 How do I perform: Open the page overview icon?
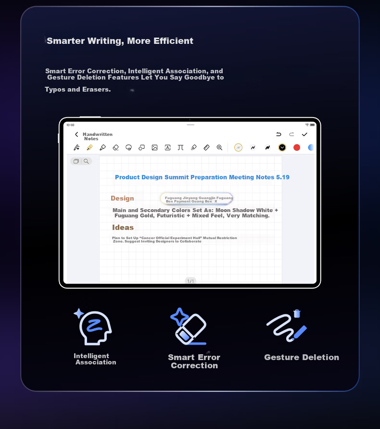pos(76,161)
